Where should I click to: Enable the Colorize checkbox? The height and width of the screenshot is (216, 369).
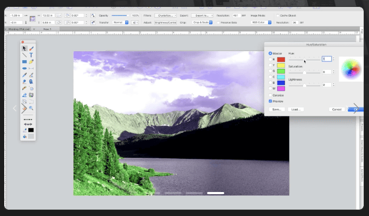click(x=270, y=95)
